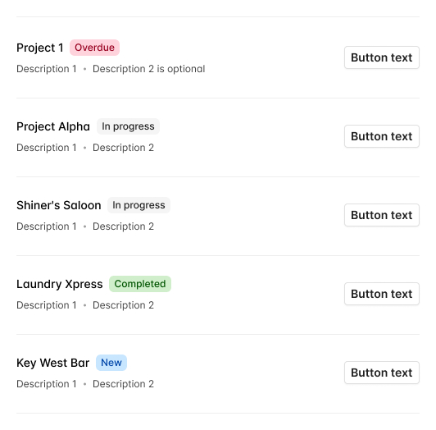Click Button text for Project Alpha
This screenshot has height=430, width=436.
tap(382, 136)
